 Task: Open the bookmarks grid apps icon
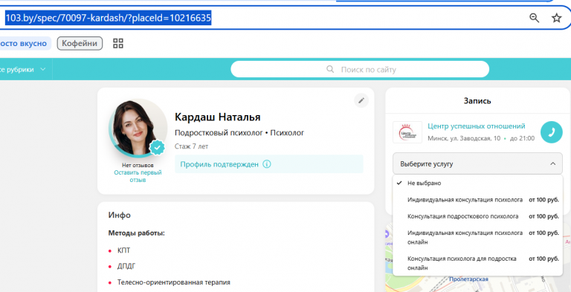(x=118, y=43)
